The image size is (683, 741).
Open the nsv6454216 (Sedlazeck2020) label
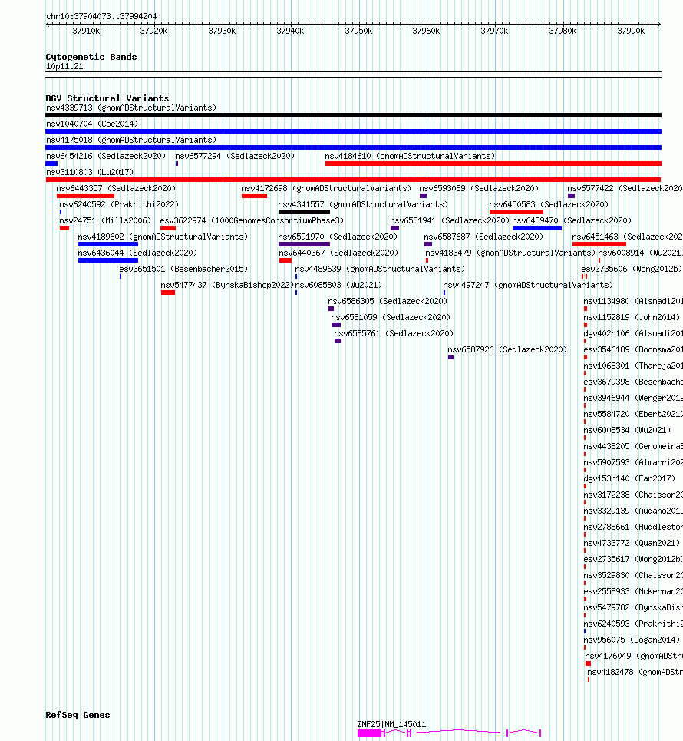(x=106, y=156)
